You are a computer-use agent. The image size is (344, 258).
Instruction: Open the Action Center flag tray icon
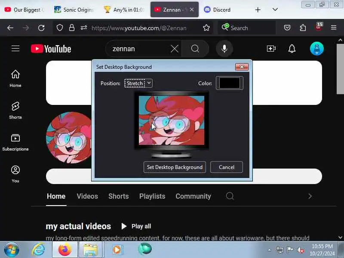tap(290, 250)
